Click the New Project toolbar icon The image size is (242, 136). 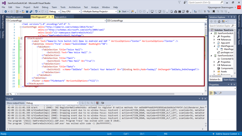click(17, 12)
